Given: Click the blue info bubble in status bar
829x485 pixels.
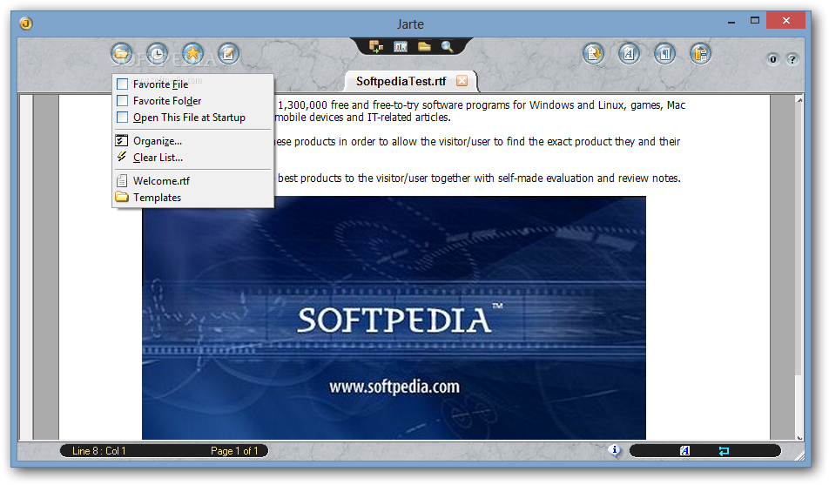Looking at the screenshot, I should 615,450.
